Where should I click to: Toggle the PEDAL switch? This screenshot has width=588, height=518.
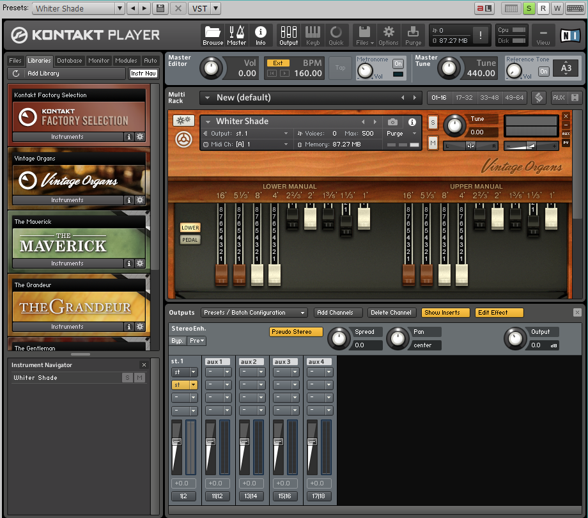point(190,240)
